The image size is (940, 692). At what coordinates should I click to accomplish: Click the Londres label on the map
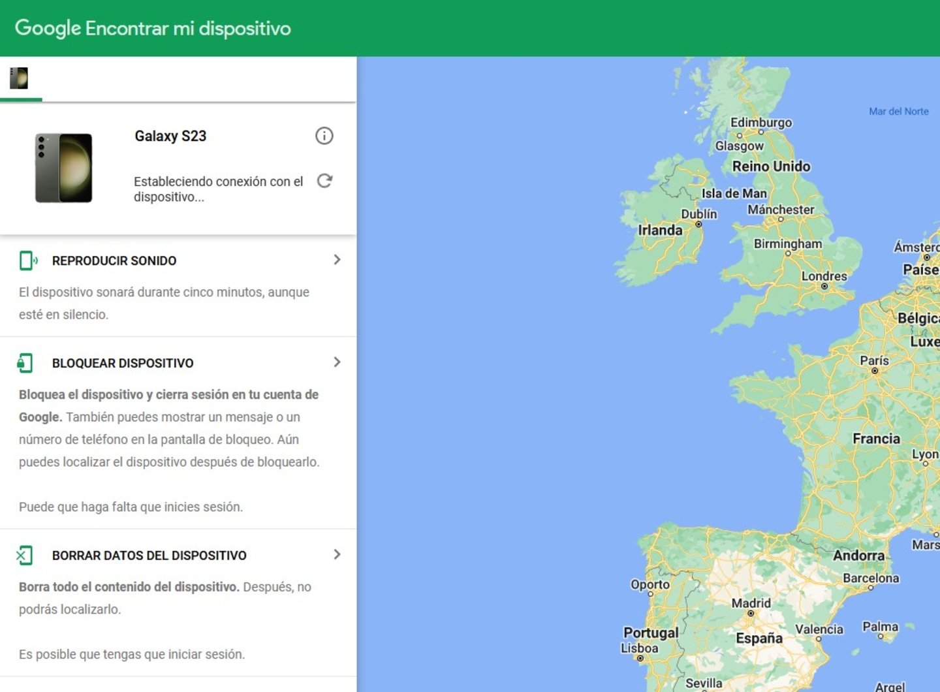tap(824, 276)
